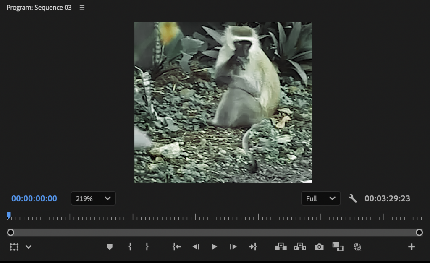Toggle the Proxies button
Image resolution: width=430 pixels, height=263 pixels.
point(357,247)
